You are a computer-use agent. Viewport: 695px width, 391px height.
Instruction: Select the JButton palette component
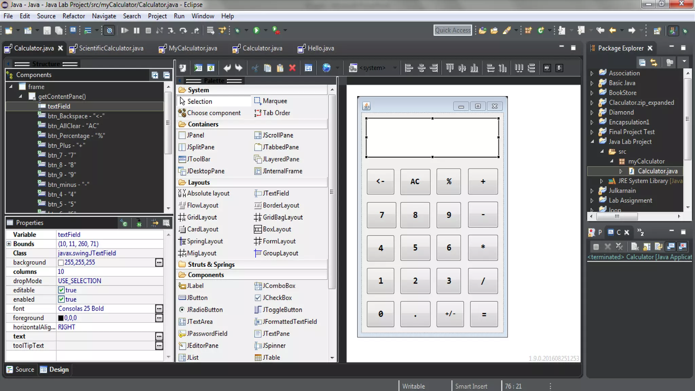pos(193,298)
